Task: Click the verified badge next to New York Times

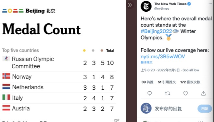Action: click(189, 4)
